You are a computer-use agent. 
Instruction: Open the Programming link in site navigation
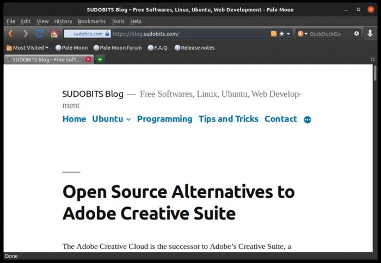pos(164,119)
